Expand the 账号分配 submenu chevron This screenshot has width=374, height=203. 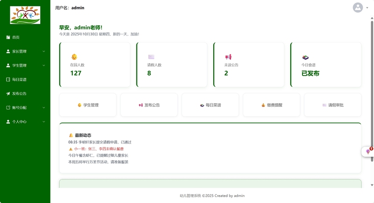tap(43, 108)
